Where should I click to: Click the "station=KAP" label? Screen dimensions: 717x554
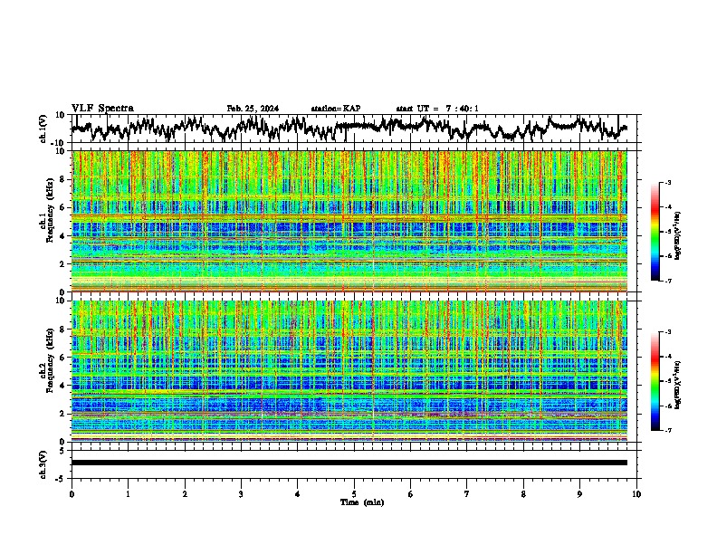(336, 109)
